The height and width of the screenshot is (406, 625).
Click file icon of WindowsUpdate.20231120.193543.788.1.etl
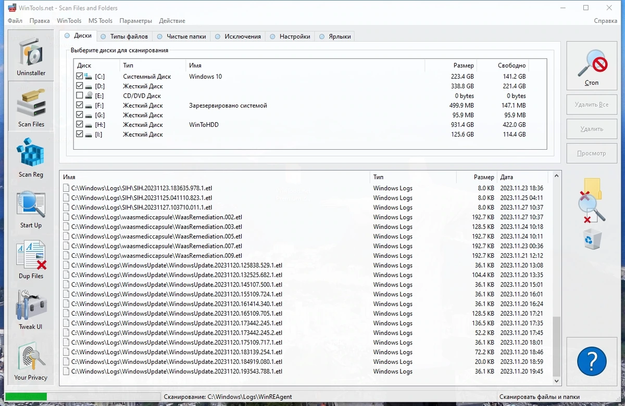tap(66, 371)
